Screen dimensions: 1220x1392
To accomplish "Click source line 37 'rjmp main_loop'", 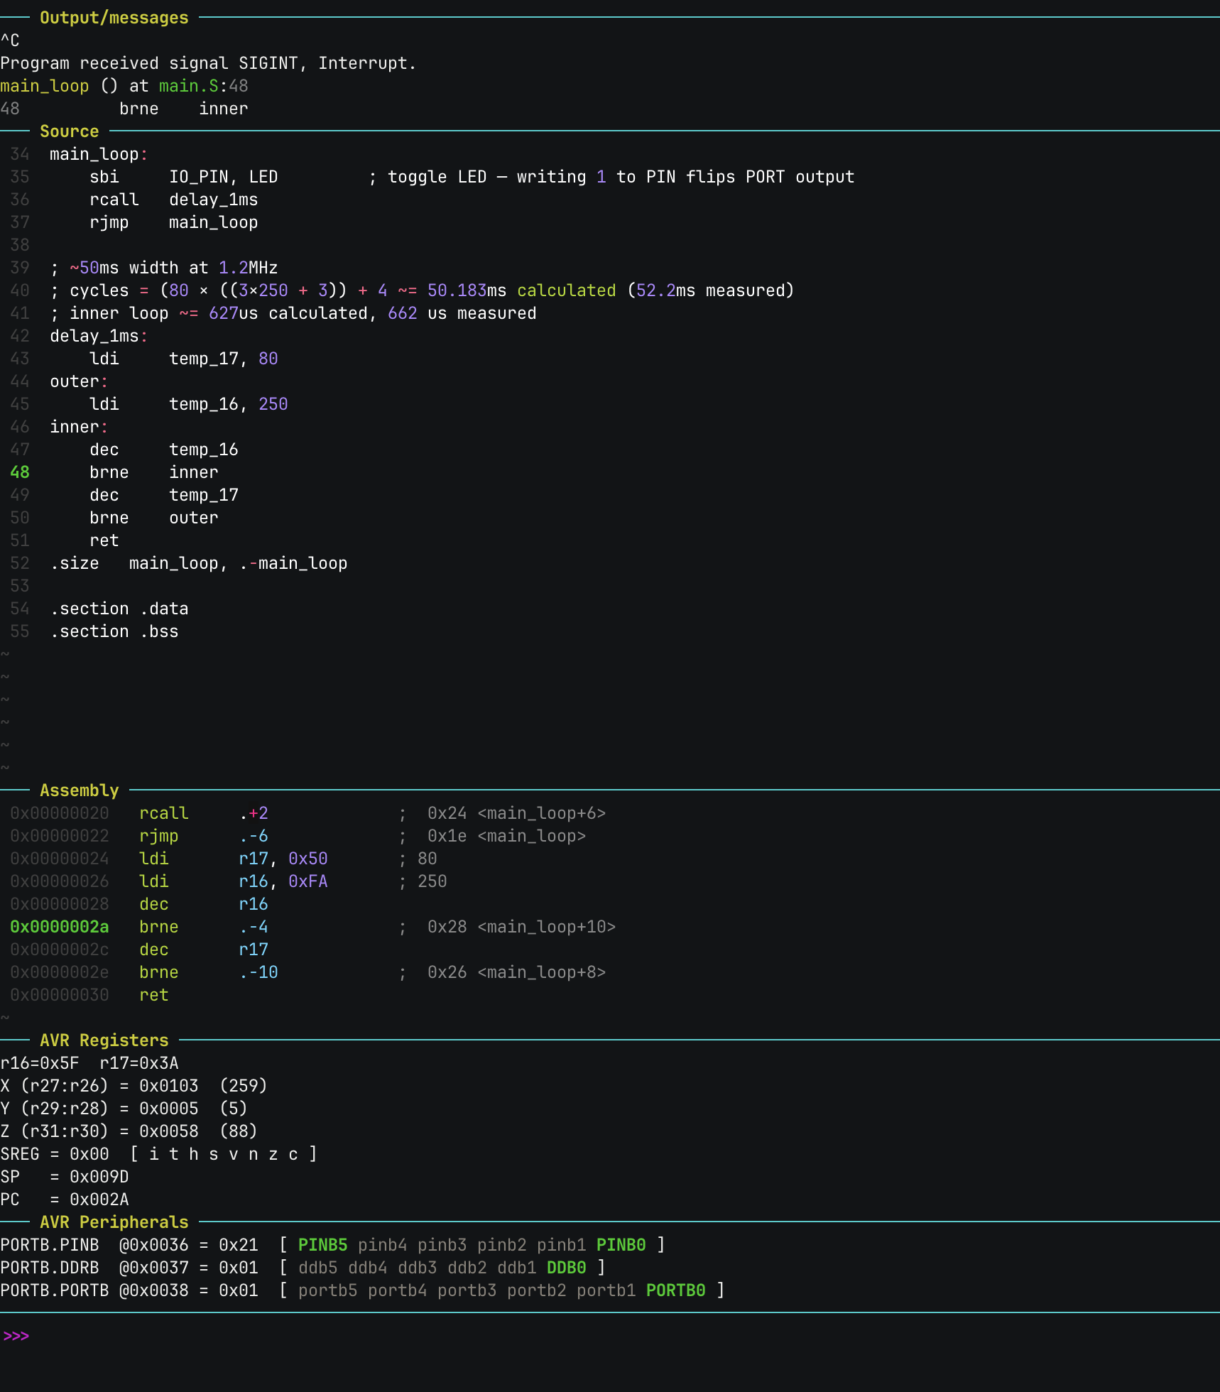I will [174, 222].
